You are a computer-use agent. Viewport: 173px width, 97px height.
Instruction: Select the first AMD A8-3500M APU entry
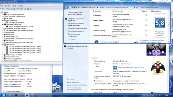point(25,47)
